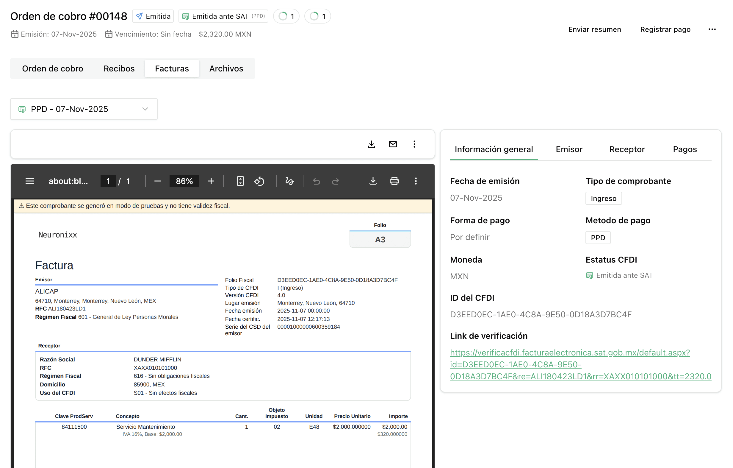The image size is (733, 468).
Task: Activate the draw annotation tool
Action: (289, 181)
